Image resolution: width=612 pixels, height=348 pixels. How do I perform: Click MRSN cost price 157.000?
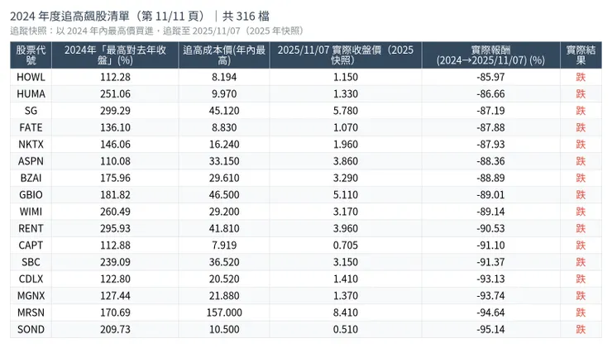[x=223, y=312]
